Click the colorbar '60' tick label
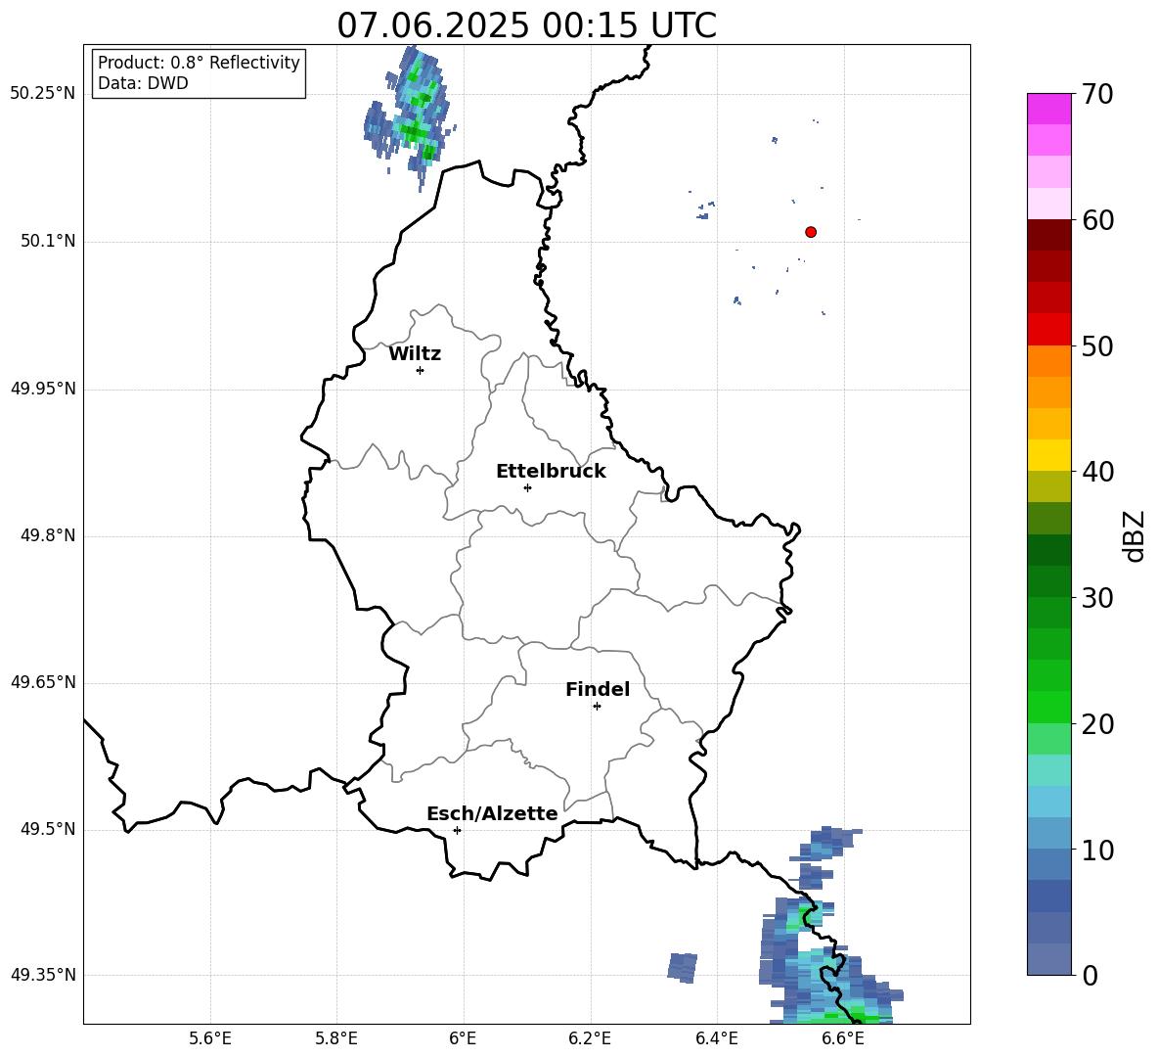 coord(1097,220)
